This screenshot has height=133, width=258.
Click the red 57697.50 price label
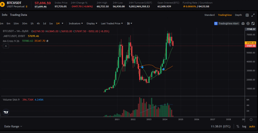point(250,46)
